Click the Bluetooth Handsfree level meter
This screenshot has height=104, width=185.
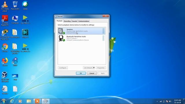click(x=103, y=38)
